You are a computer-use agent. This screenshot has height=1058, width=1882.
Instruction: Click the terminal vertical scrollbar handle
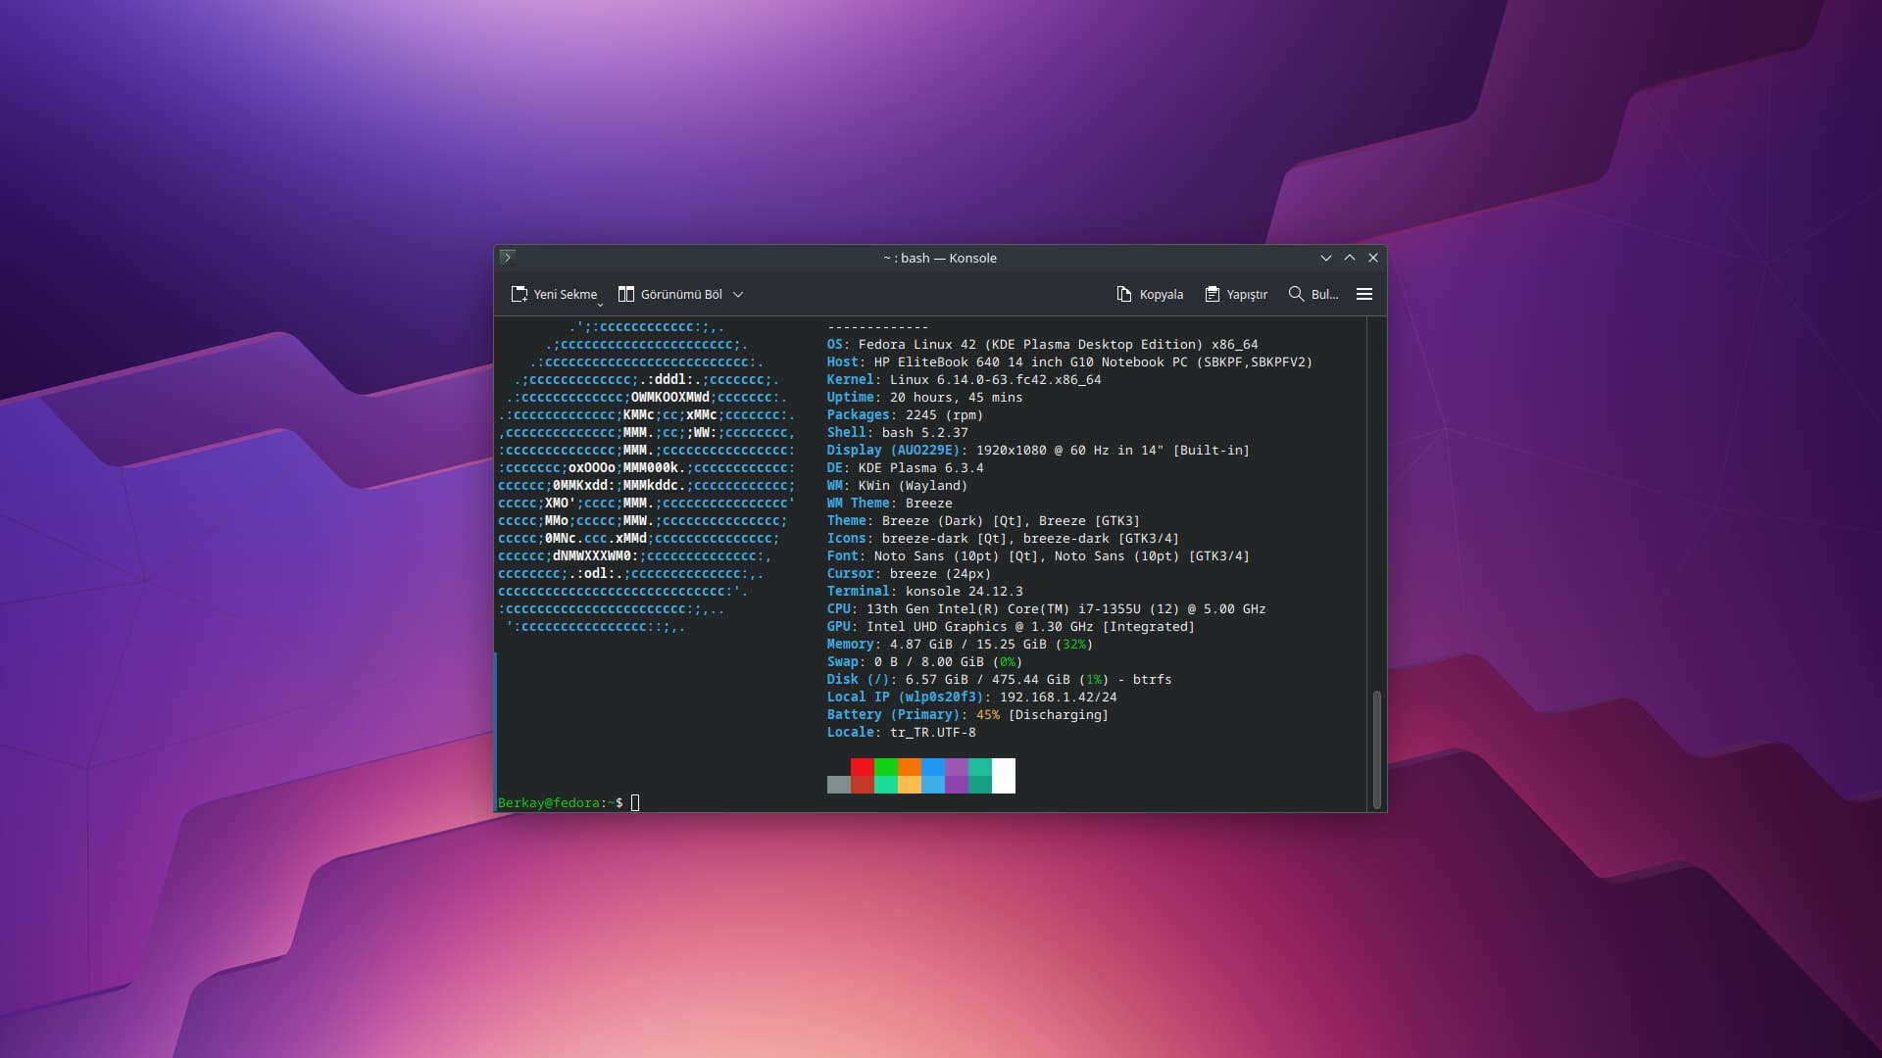click(1376, 748)
